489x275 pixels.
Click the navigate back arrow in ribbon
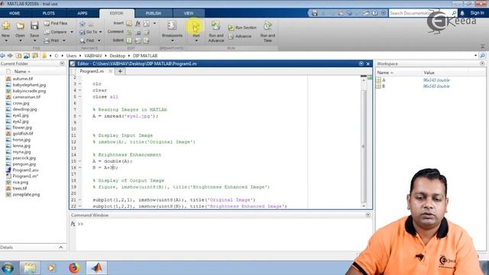click(83, 24)
